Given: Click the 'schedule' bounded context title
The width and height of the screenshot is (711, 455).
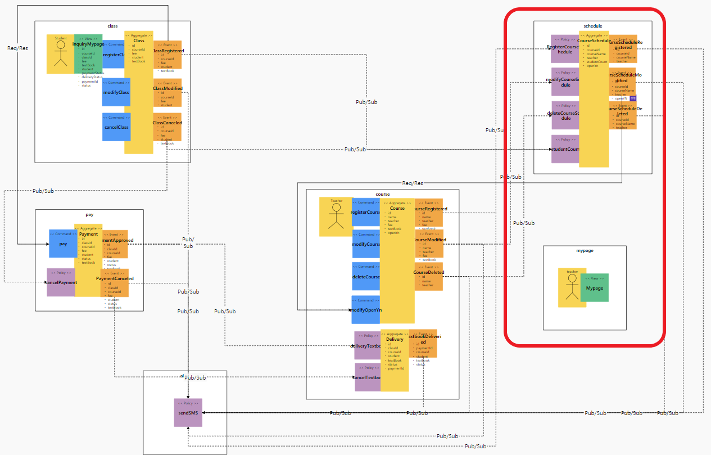Looking at the screenshot, I should click(593, 26).
